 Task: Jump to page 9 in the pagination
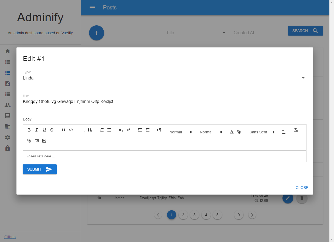pyautogui.click(x=238, y=215)
